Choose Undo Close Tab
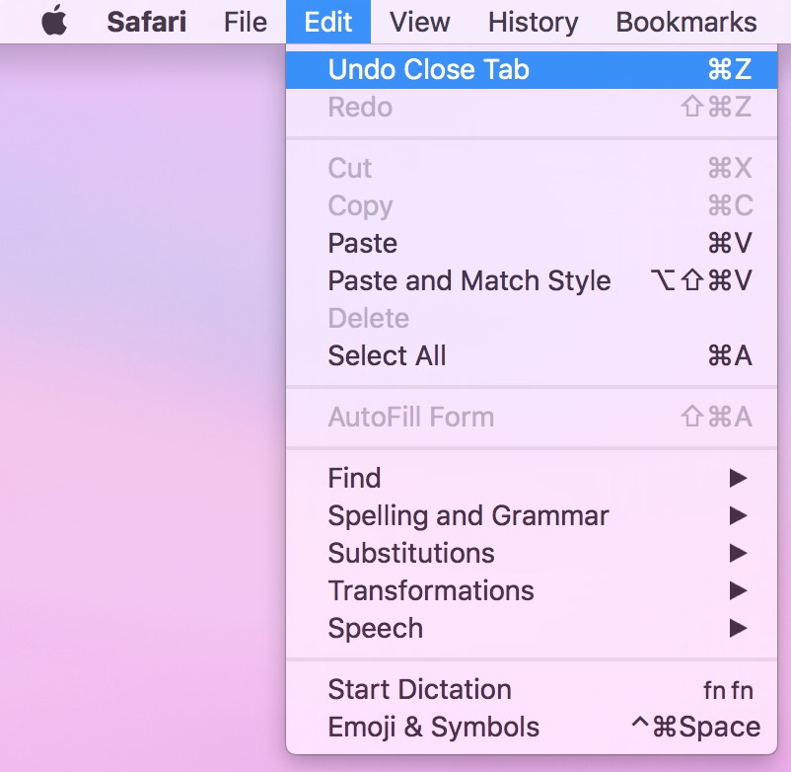Viewport: 791px width, 772px height. click(532, 70)
